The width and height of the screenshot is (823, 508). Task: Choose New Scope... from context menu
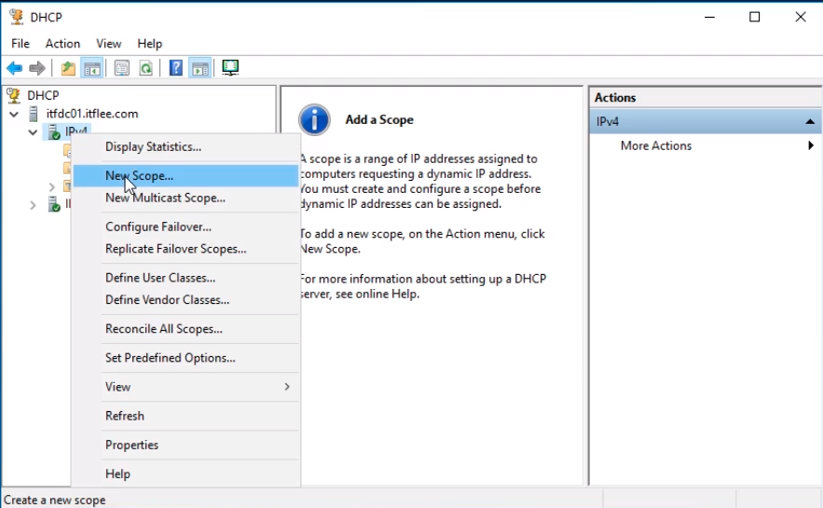(x=139, y=175)
